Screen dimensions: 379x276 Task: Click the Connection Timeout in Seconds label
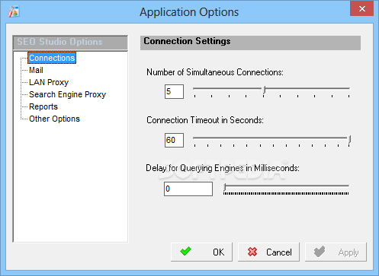pyautogui.click(x=205, y=120)
